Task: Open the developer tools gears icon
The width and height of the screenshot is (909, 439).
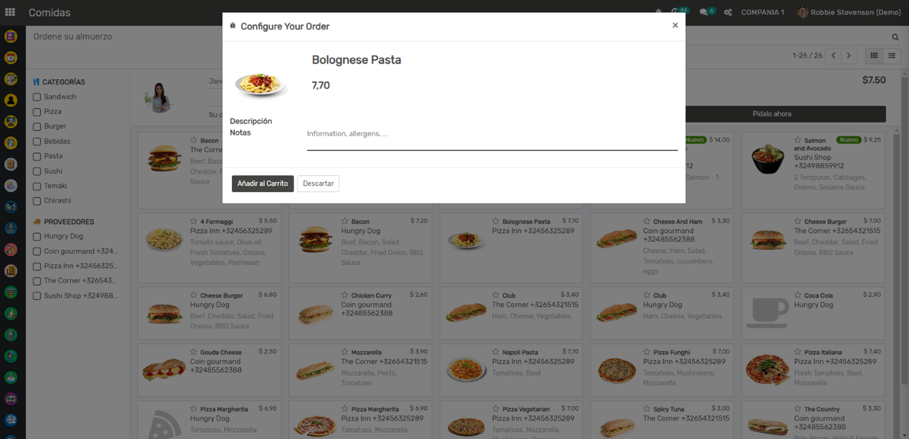Action: coord(728,13)
